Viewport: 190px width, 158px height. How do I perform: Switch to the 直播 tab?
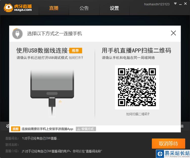click(x=54, y=8)
